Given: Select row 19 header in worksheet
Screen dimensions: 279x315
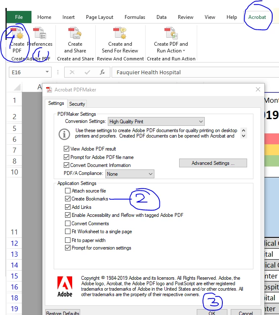Looking at the screenshot, I should click(x=14, y=309).
